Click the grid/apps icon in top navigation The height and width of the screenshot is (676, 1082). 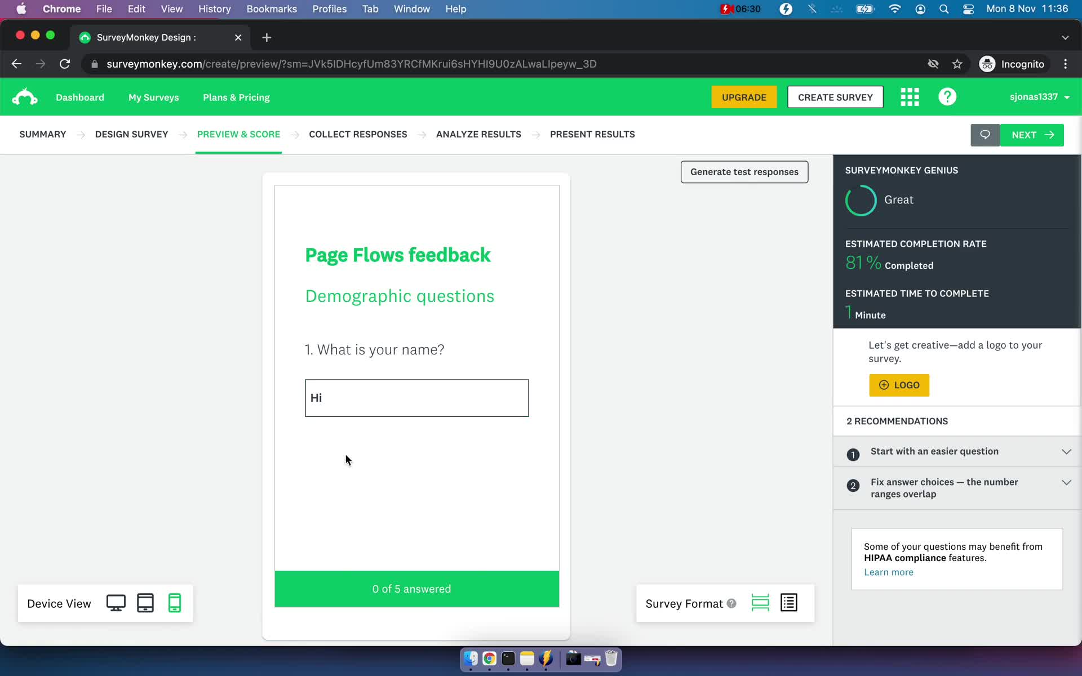click(x=909, y=96)
